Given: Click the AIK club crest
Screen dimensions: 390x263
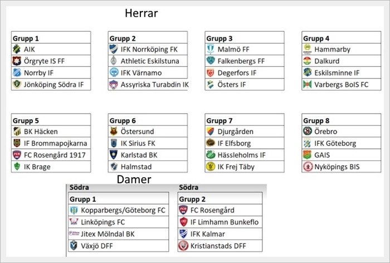Looking at the screenshot, I should click(x=17, y=49).
